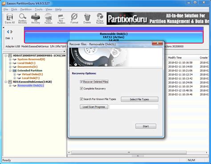
Task: Close the Recover files dialog
Action: pos(158,43)
